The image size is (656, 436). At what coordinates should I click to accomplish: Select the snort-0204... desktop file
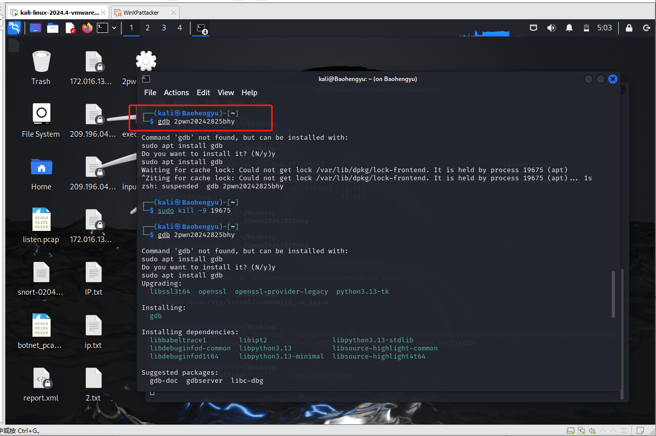pos(41,279)
